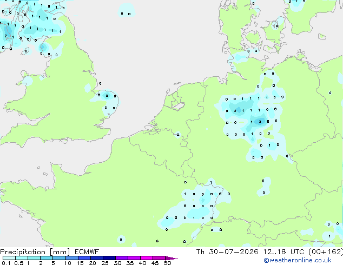Click the value 3 precipitation marker in Germany
343x265 pixels.
click(260, 122)
